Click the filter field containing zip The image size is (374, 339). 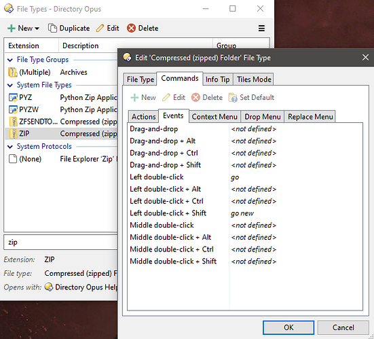pyautogui.click(x=61, y=243)
